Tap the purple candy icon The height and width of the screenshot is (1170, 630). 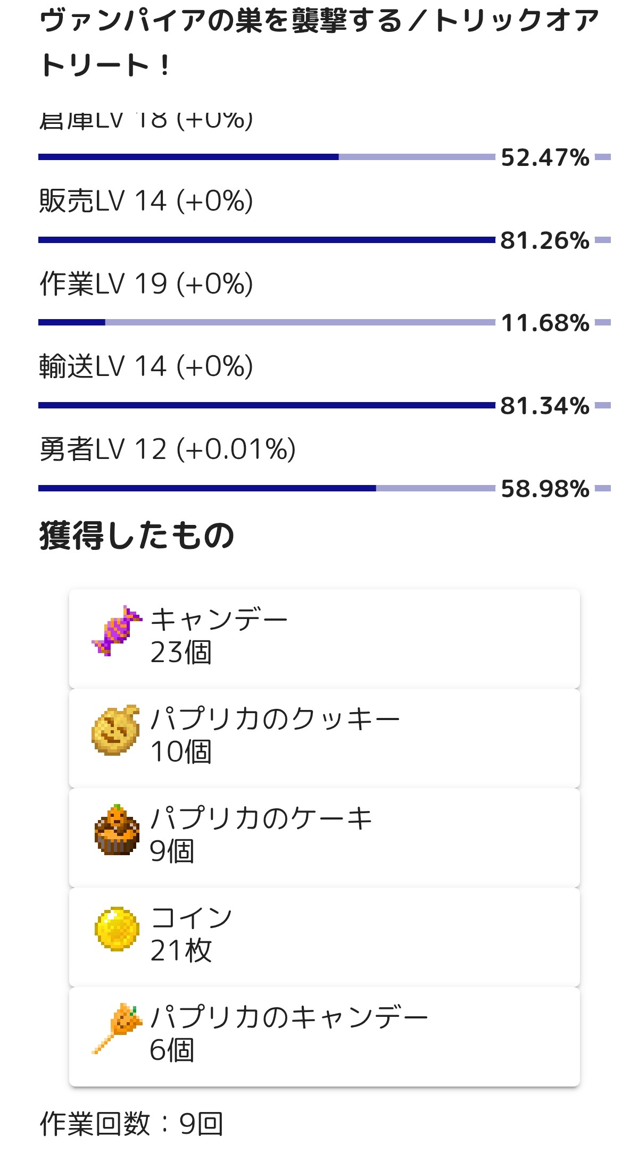117,631
